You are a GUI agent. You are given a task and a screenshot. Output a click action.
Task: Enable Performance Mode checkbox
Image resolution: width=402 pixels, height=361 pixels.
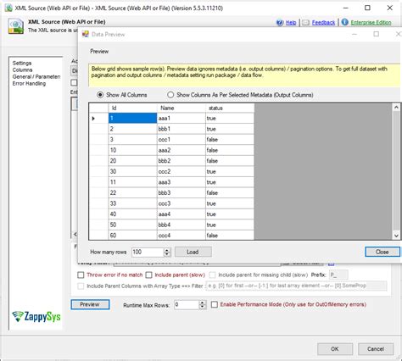(215, 304)
